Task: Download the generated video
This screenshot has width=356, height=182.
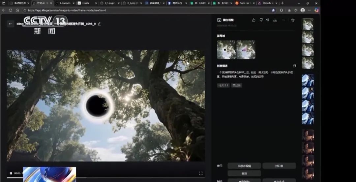Action: coord(275,20)
